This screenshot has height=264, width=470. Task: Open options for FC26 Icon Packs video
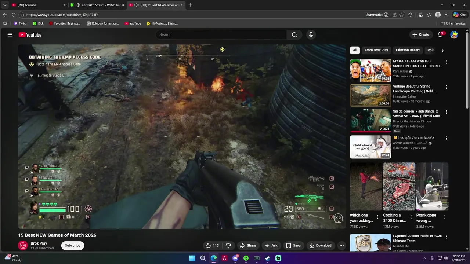446,236
